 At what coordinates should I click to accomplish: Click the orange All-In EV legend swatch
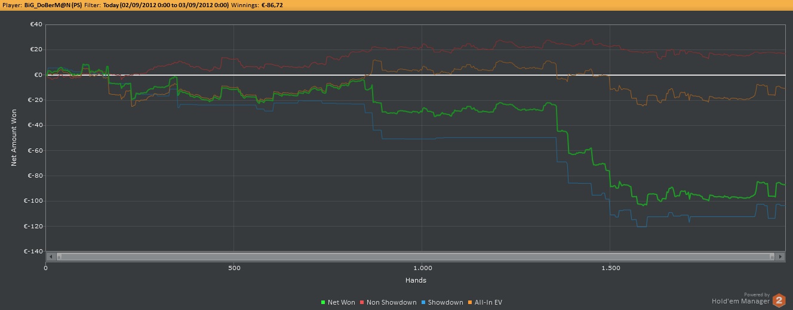click(470, 302)
